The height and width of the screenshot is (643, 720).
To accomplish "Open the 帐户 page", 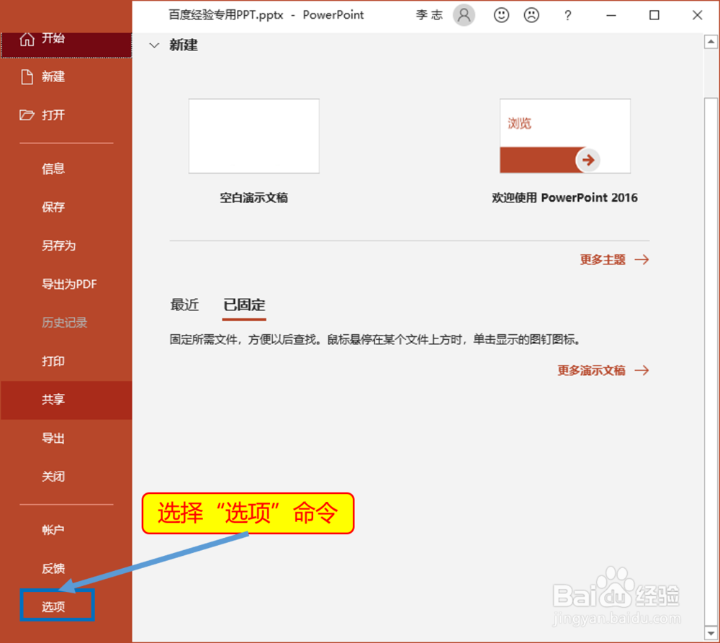I will (66, 530).
